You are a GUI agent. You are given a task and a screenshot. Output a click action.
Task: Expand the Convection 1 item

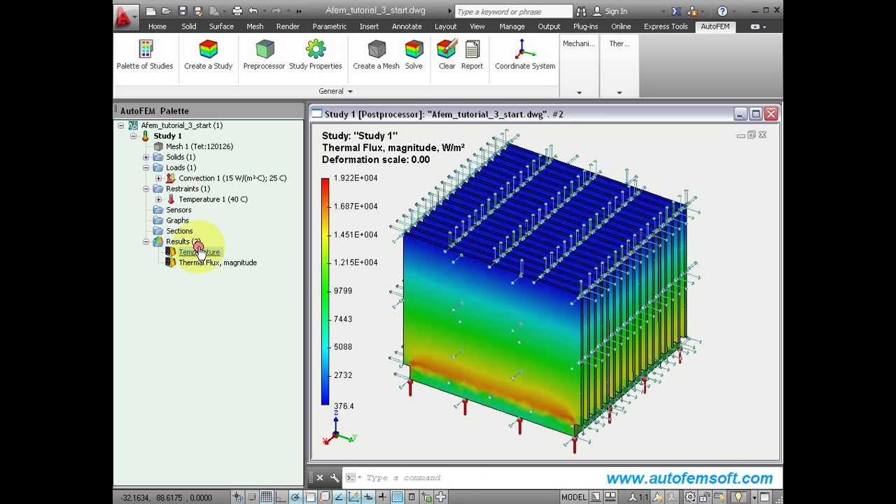pyautogui.click(x=158, y=178)
